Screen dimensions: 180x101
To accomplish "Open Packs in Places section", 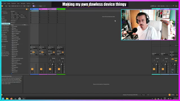I will tap(4, 47).
